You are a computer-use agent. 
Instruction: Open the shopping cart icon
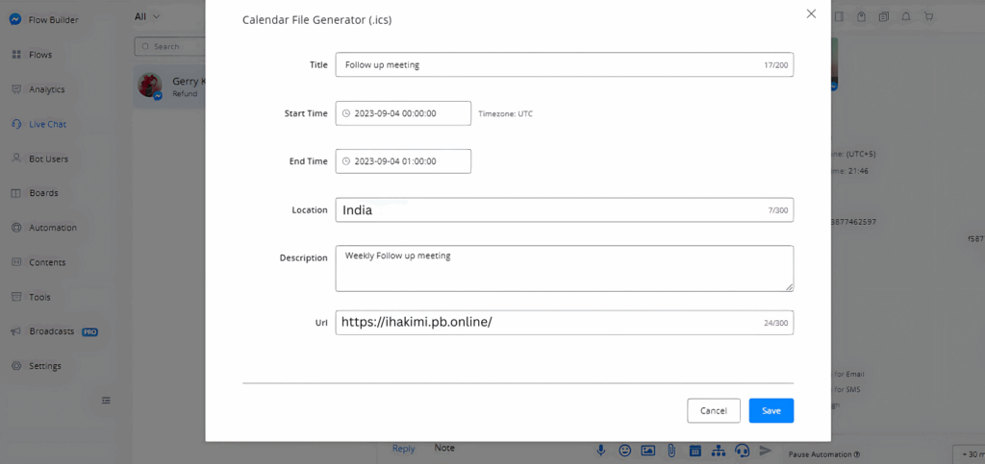928,16
